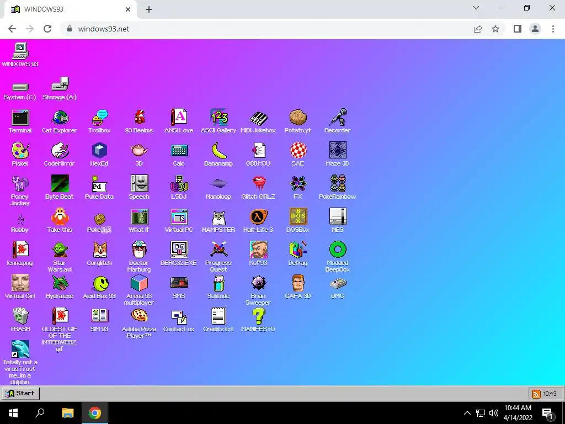Open GAFA 3D face icon
This screenshot has height=424, width=565.
click(x=298, y=283)
